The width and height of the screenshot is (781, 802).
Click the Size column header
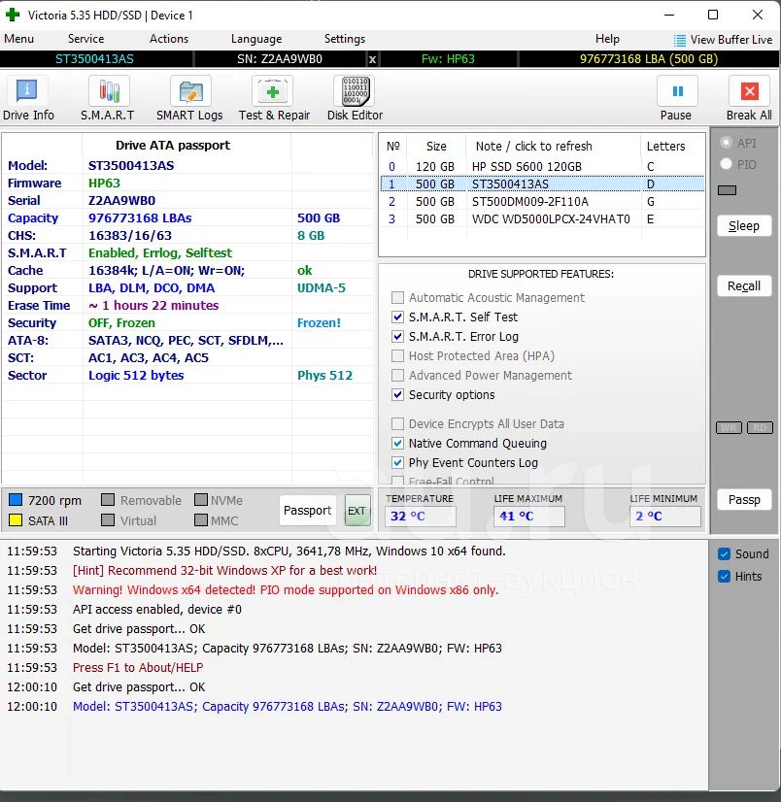tap(436, 147)
